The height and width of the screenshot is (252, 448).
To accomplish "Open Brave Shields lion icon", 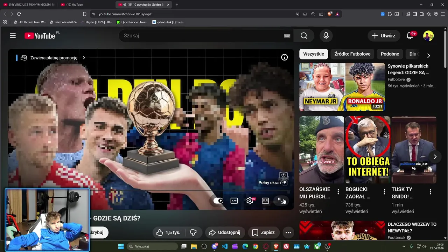I will pyautogui.click(x=330, y=14).
